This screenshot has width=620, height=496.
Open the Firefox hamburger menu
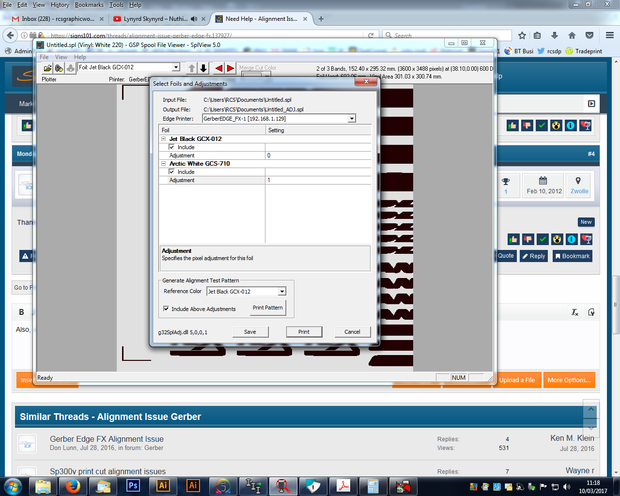tap(610, 35)
